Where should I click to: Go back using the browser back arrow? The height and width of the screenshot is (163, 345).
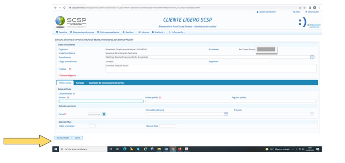pyautogui.click(x=55, y=7)
